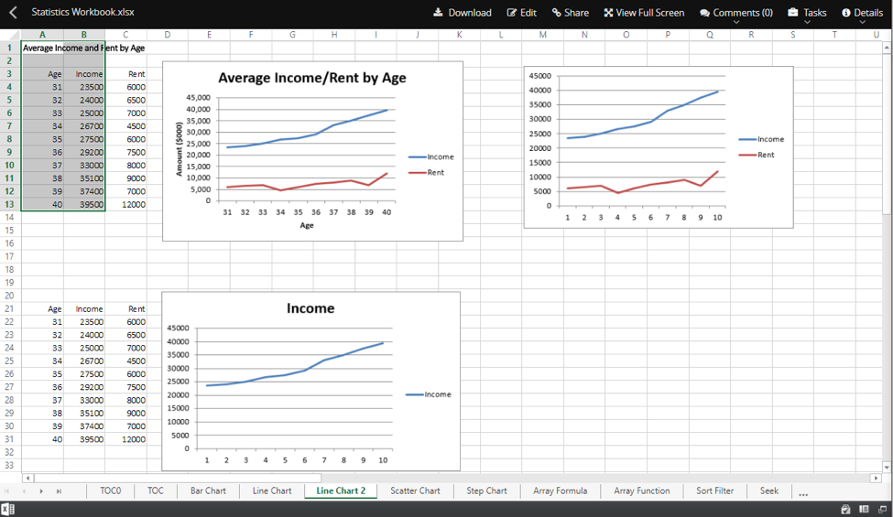The height and width of the screenshot is (517, 893).
Task: Select column B header
Action: coord(83,35)
